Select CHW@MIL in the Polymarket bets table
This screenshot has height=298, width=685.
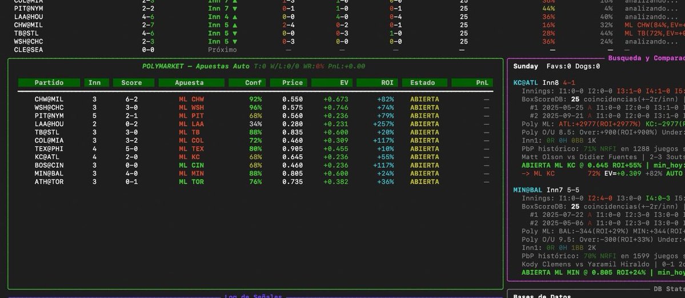pos(49,99)
